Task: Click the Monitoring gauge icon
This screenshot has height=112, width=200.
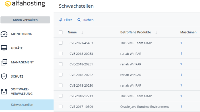Action: coord(4,34)
